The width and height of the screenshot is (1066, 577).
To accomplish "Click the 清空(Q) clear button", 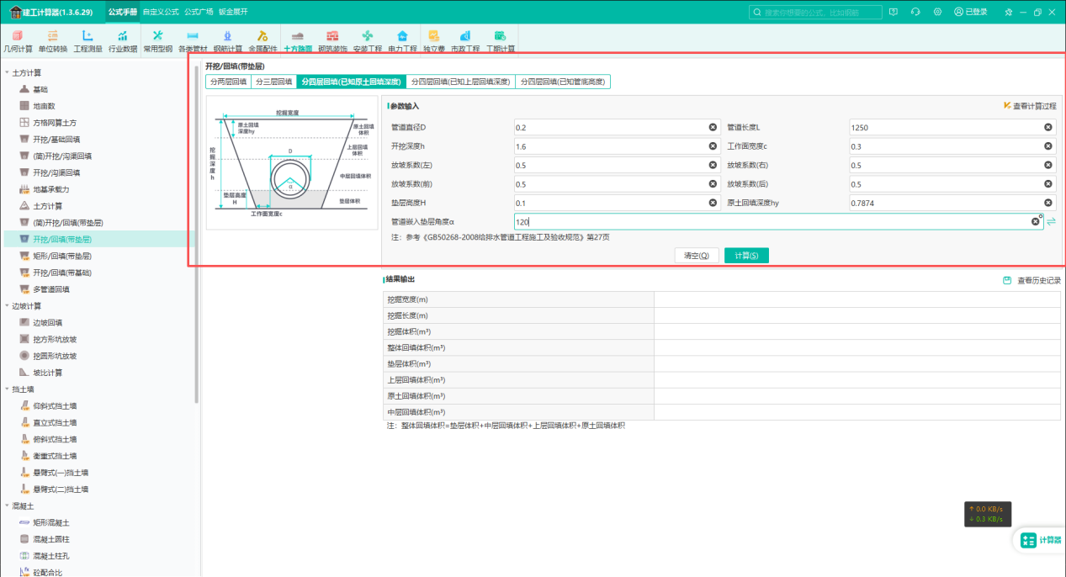I will 696,256.
